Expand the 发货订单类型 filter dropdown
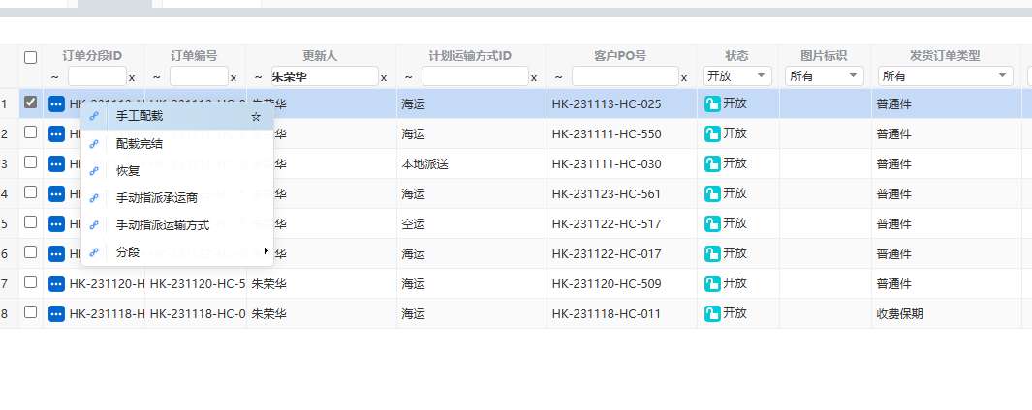1032x410 pixels. 945,76
